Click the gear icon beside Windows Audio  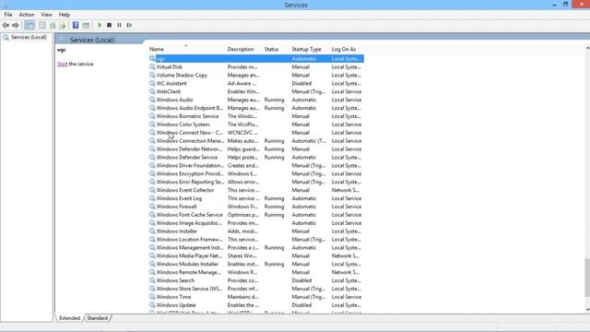[x=152, y=100]
